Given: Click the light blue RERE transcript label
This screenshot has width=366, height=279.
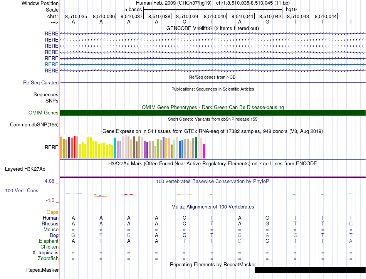Looking at the screenshot, I should pyautogui.click(x=51, y=64).
